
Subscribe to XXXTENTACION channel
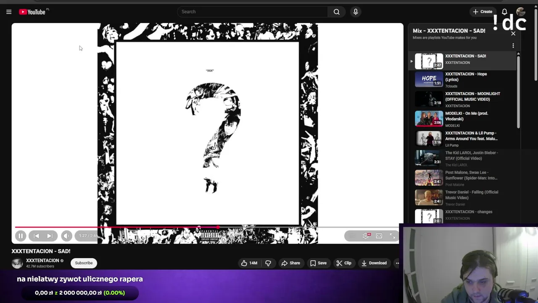(x=84, y=263)
